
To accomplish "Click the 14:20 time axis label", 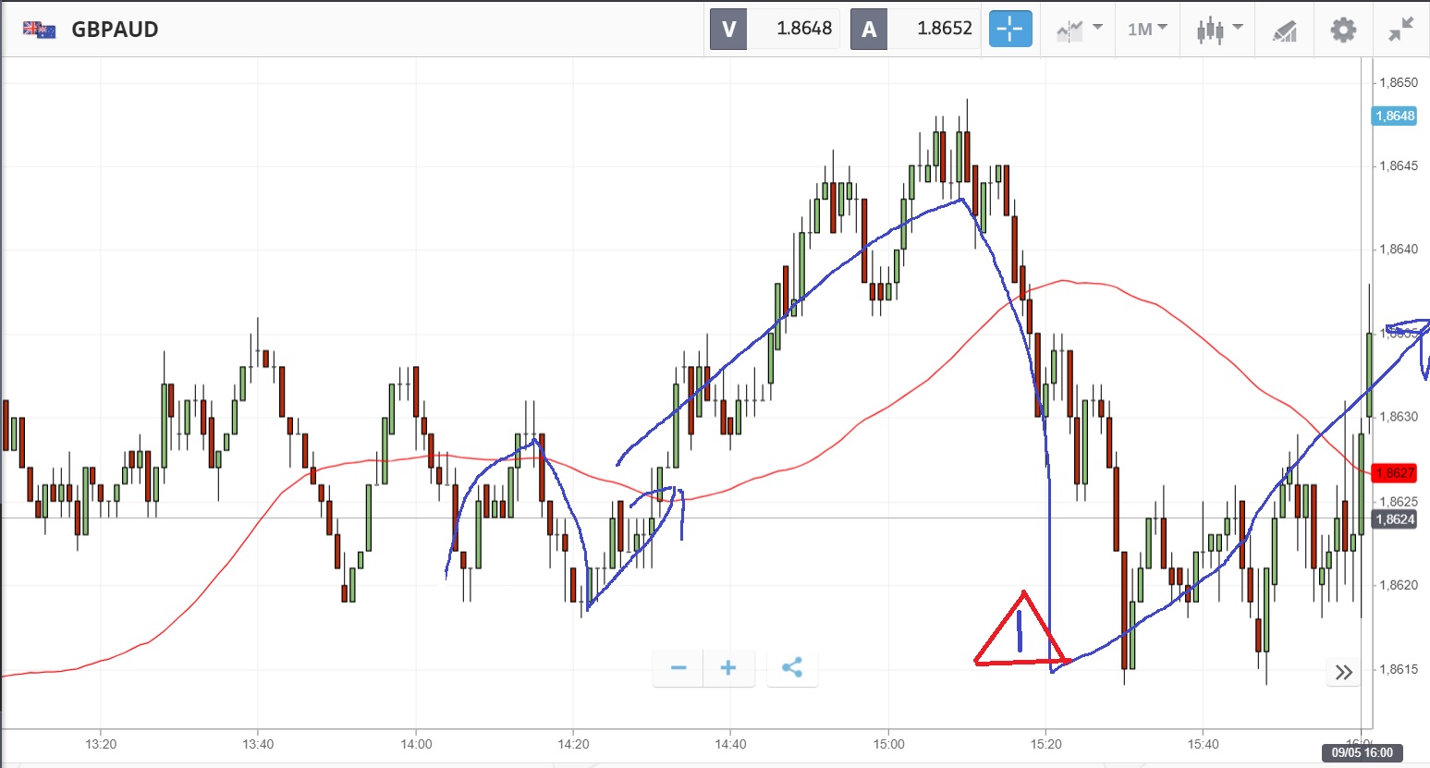I will click(573, 744).
